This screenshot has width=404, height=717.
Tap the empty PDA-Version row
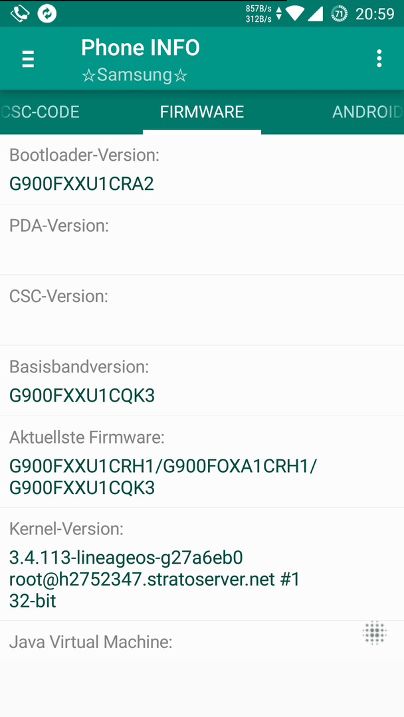pyautogui.click(x=202, y=240)
